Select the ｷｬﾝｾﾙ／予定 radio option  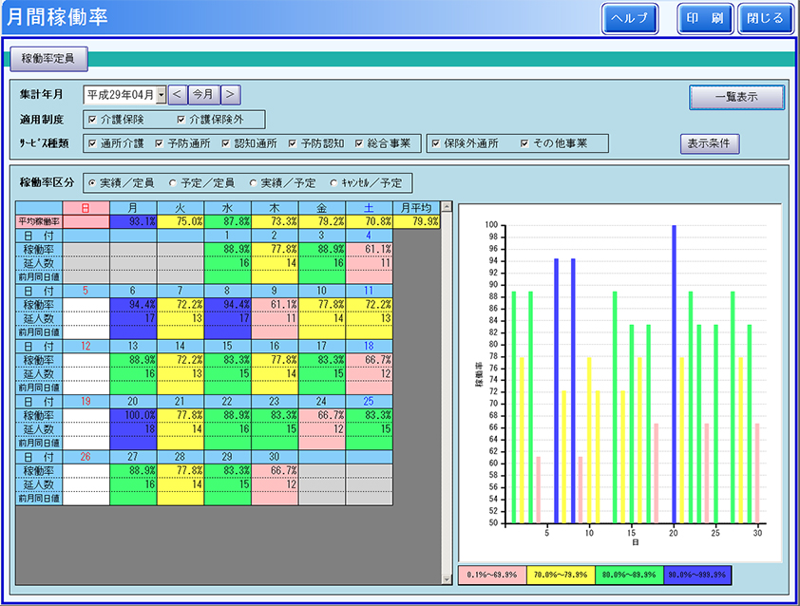(x=333, y=183)
